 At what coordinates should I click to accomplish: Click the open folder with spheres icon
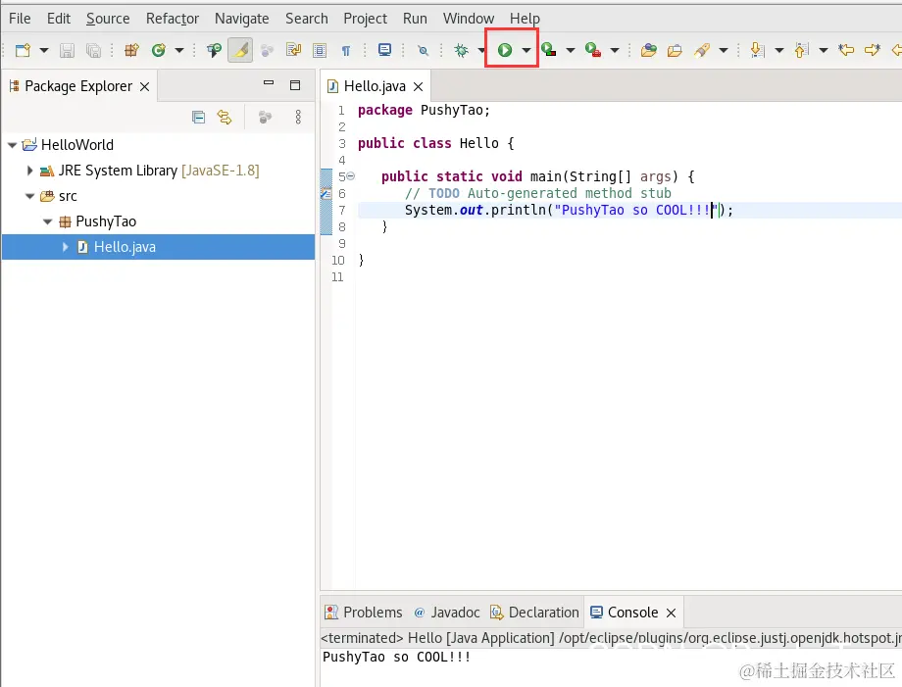[648, 51]
